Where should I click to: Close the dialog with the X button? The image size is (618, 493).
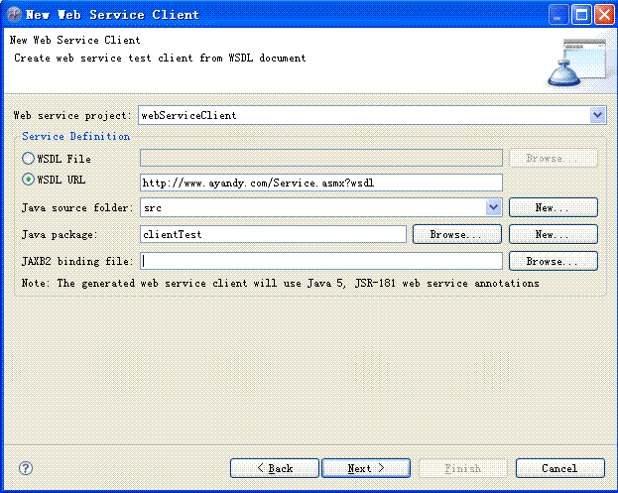604,15
